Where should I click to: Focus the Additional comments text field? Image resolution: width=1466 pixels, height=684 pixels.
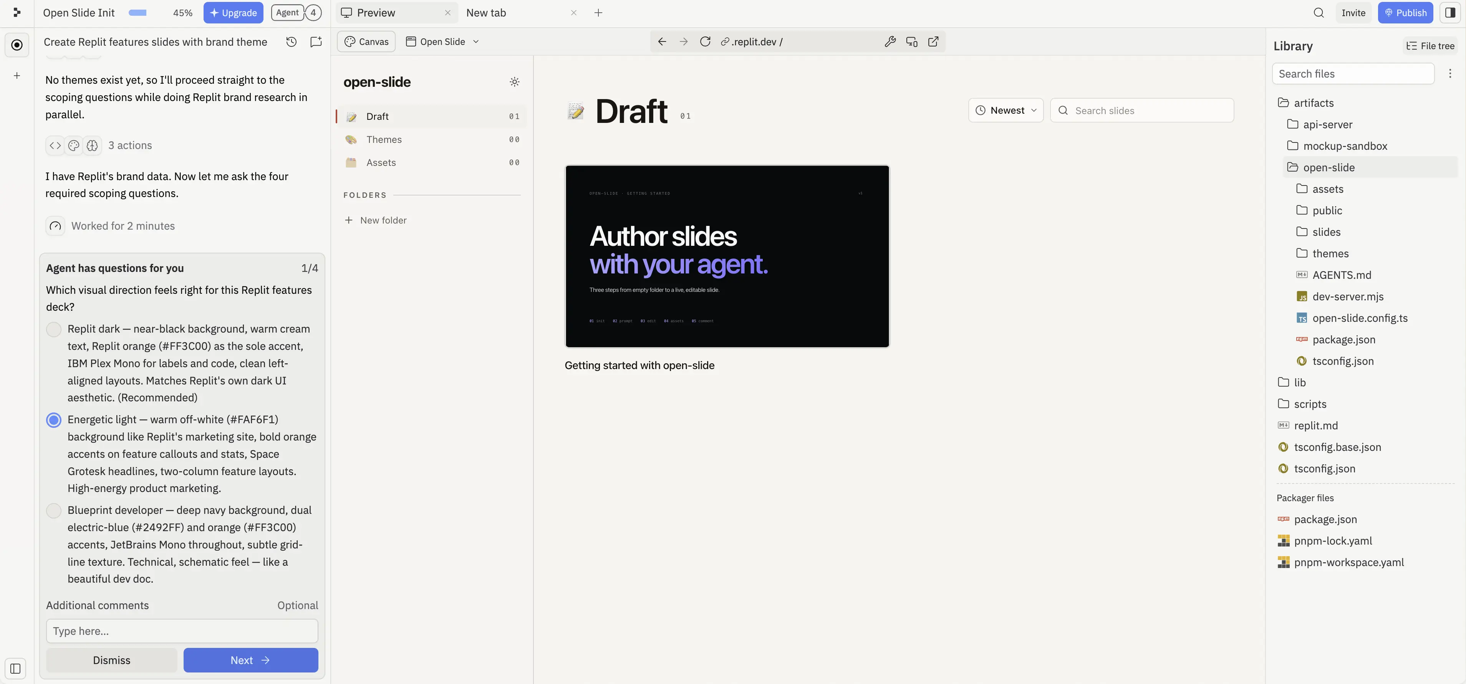point(182,632)
